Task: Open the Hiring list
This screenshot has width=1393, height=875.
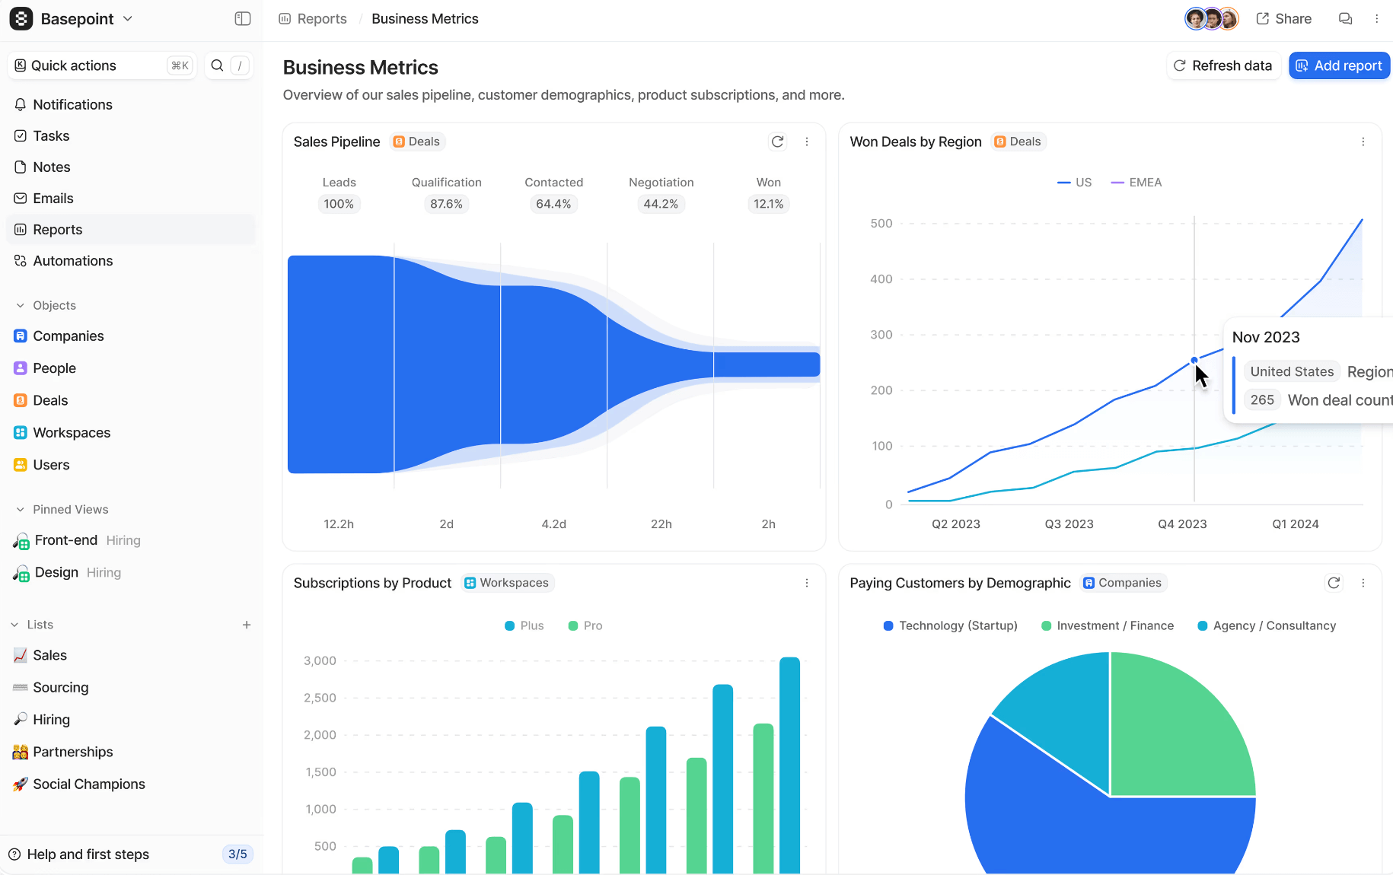Action: click(x=131, y=719)
